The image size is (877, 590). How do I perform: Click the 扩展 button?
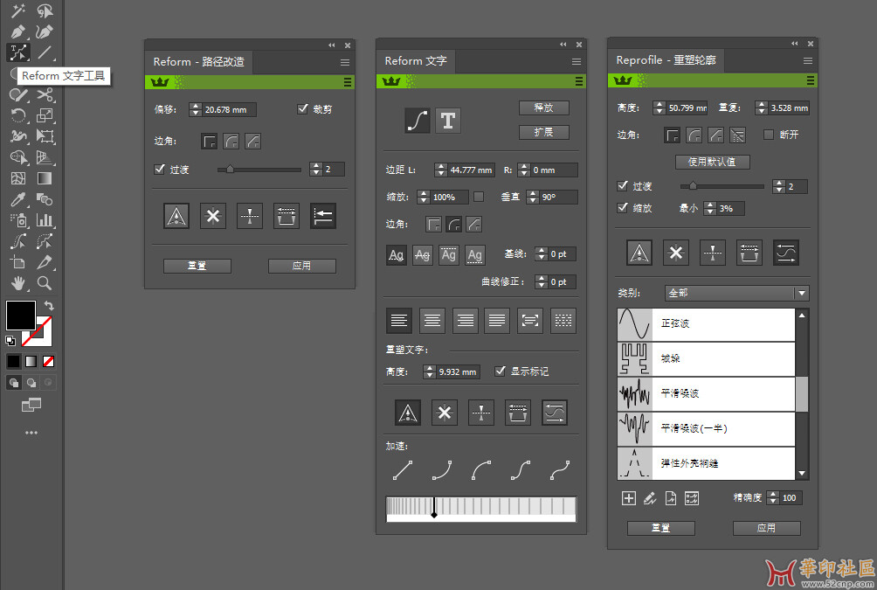point(543,132)
